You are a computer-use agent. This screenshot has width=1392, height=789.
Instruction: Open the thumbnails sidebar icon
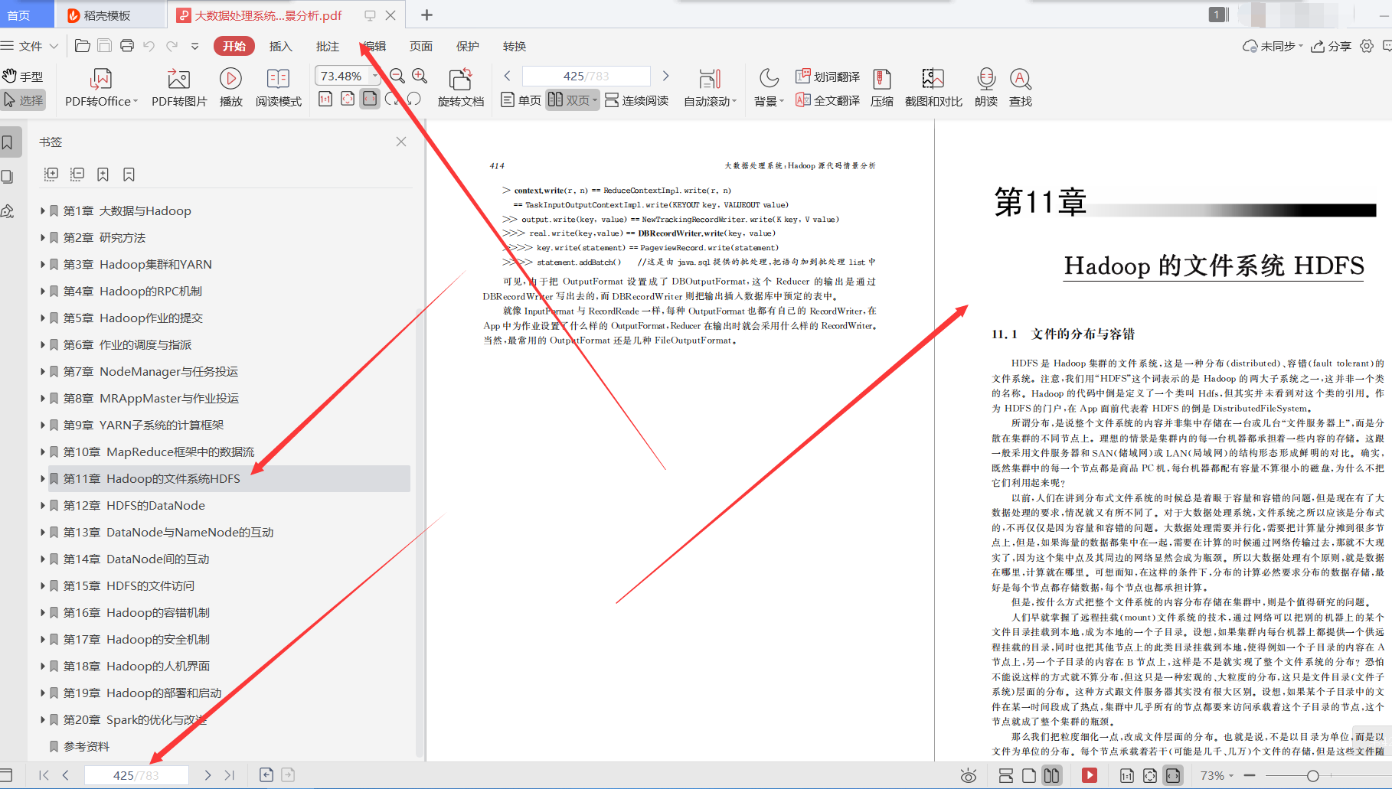pos(8,177)
